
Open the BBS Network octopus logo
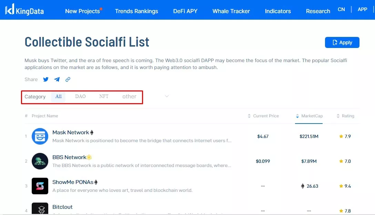tap(40, 161)
